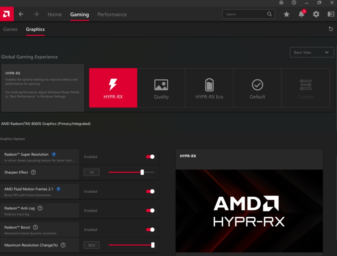
Task: Open the Home tab
Action: click(55, 14)
